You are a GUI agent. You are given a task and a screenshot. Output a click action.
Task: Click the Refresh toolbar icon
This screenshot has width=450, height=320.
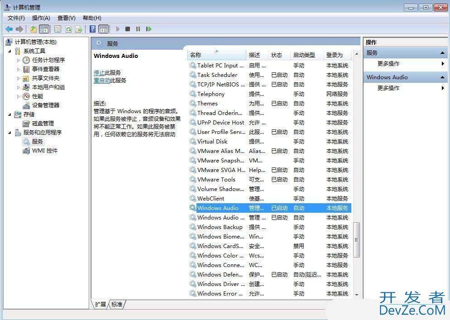pos(68,29)
